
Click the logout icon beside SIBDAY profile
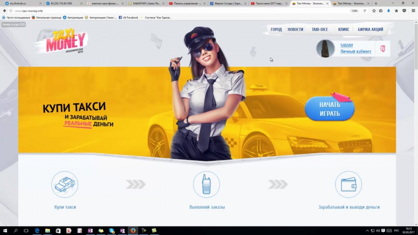click(382, 49)
